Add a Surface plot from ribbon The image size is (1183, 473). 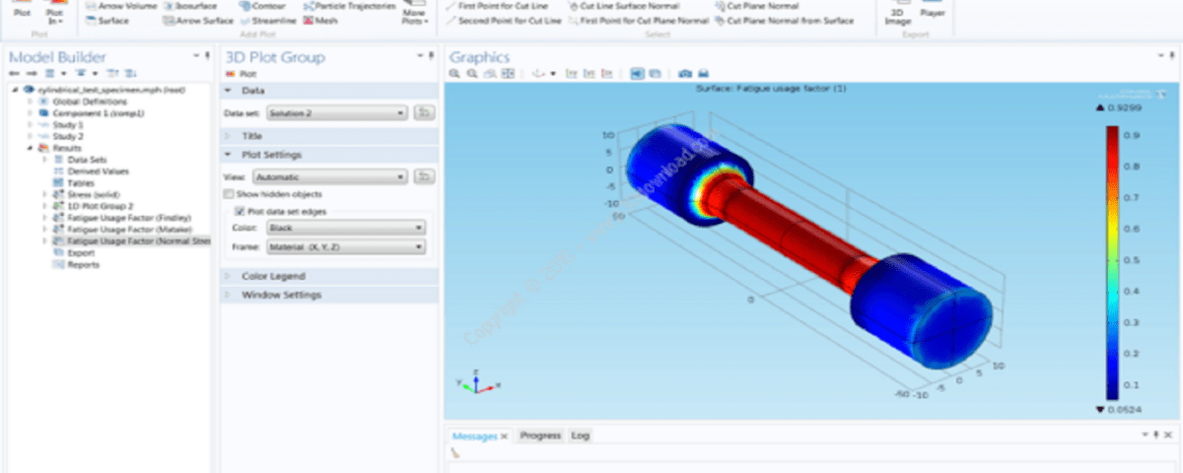[x=107, y=20]
